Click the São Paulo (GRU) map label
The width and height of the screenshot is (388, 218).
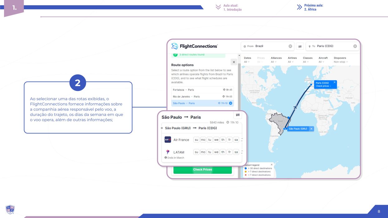(x=298, y=129)
